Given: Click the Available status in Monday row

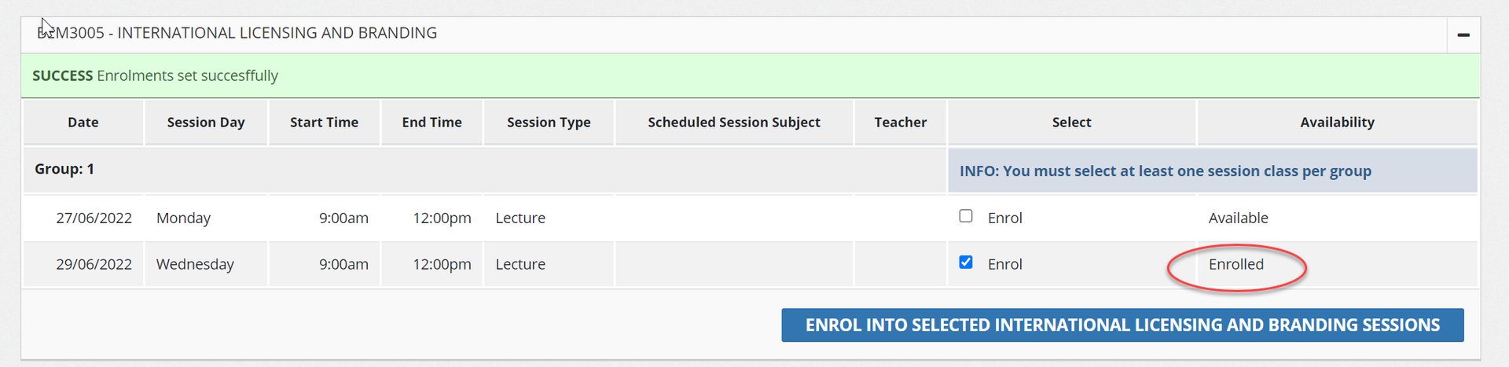Looking at the screenshot, I should (1238, 218).
